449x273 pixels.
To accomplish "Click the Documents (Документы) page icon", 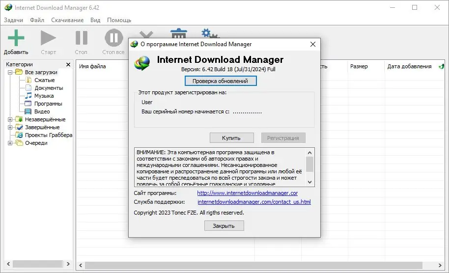I will coord(28,88).
